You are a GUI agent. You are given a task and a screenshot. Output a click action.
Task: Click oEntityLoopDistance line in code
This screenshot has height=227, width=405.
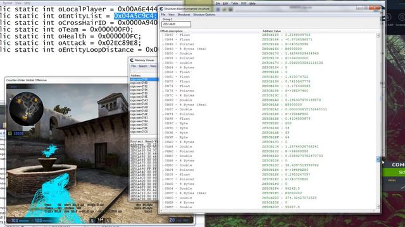78,50
